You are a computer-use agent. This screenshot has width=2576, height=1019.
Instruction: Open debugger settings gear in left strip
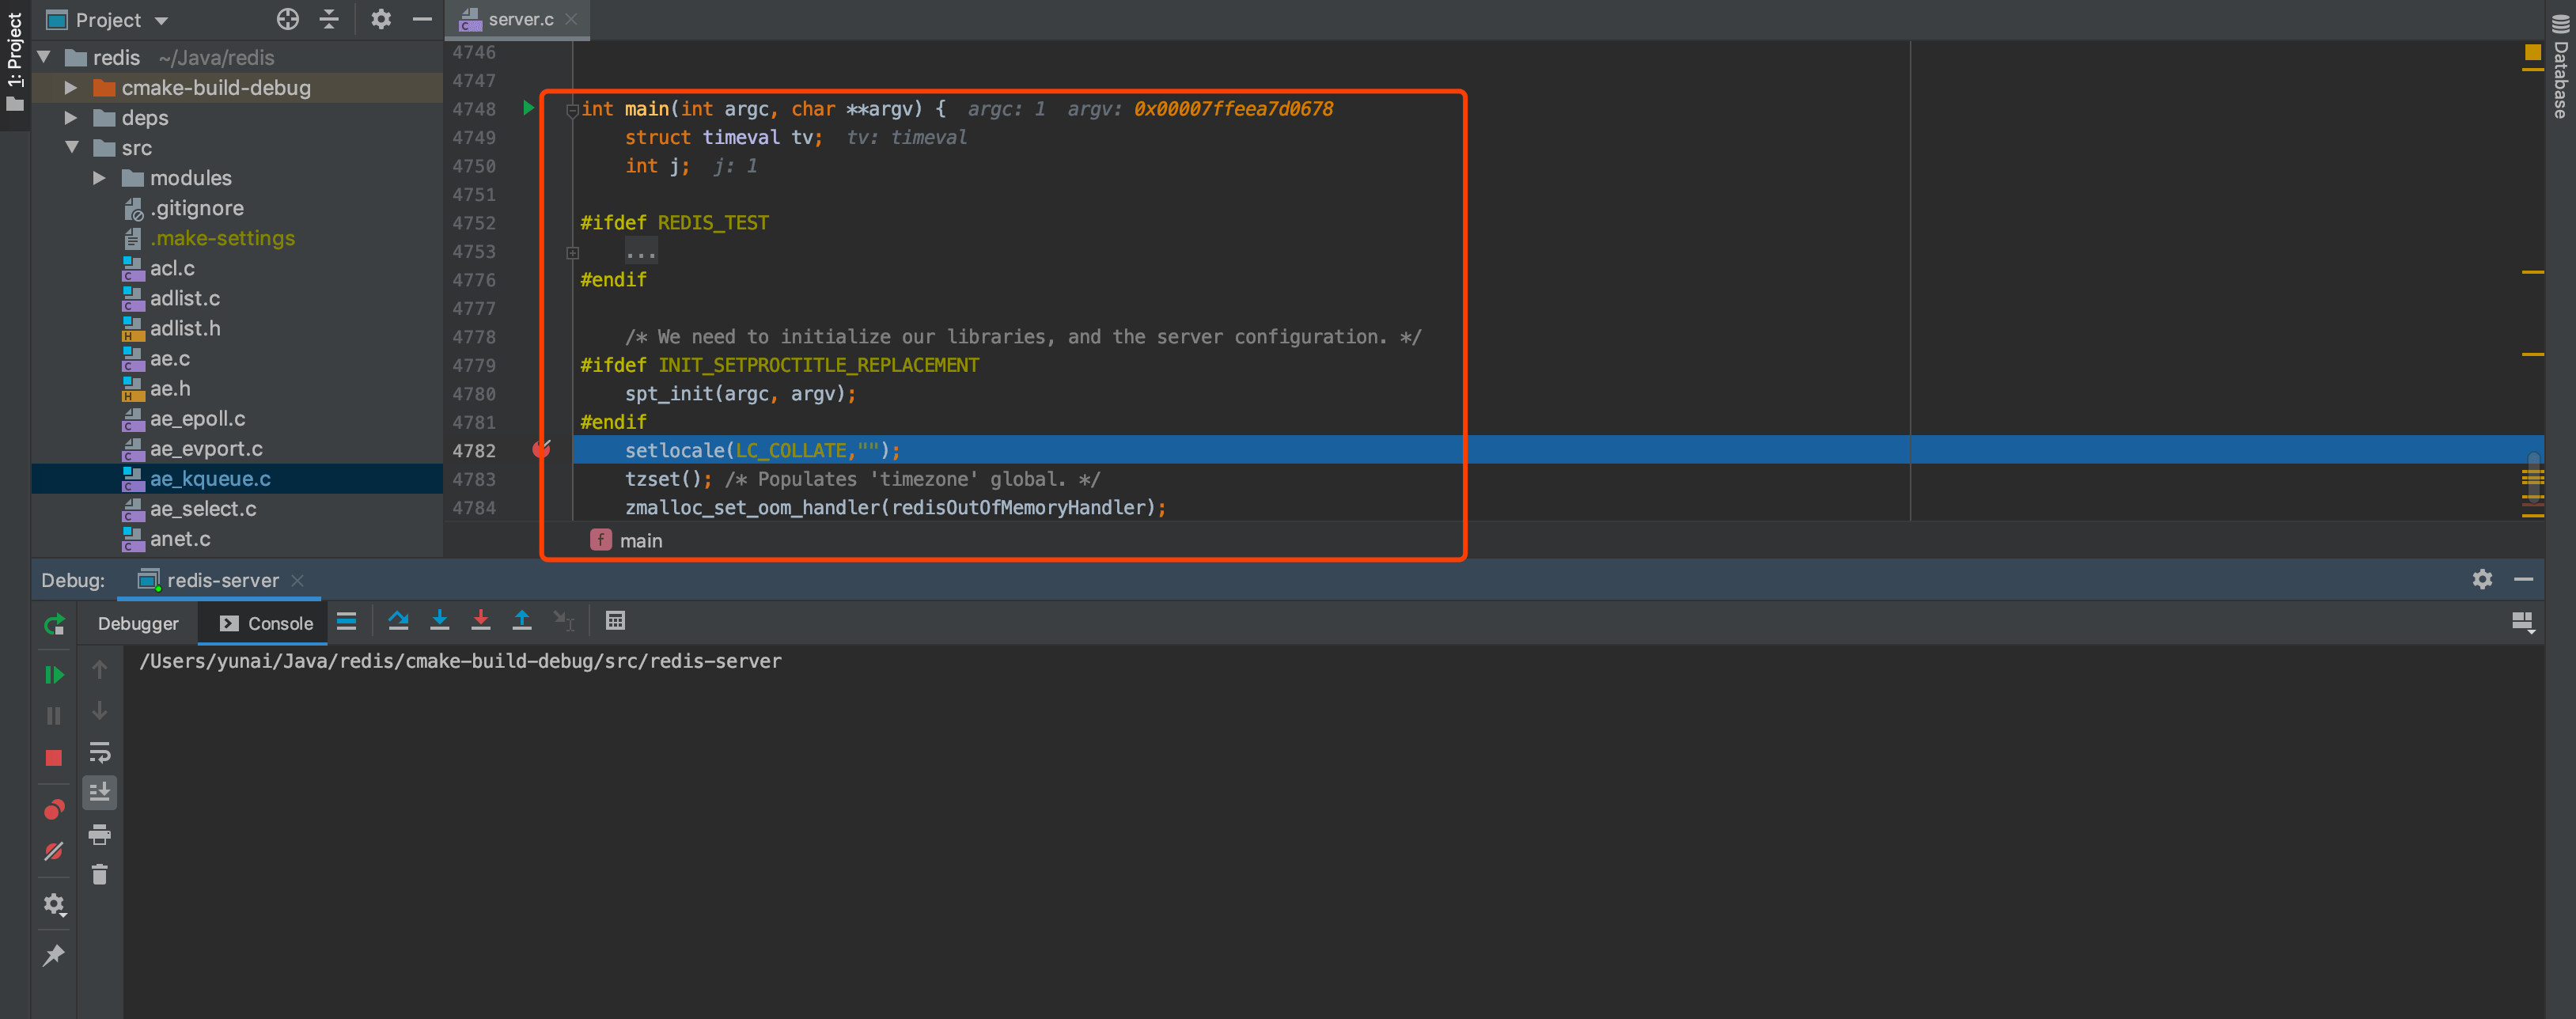[x=54, y=905]
